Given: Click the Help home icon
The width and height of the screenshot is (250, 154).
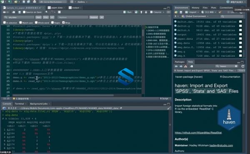Looking at the screenshot, I should coord(185,66).
